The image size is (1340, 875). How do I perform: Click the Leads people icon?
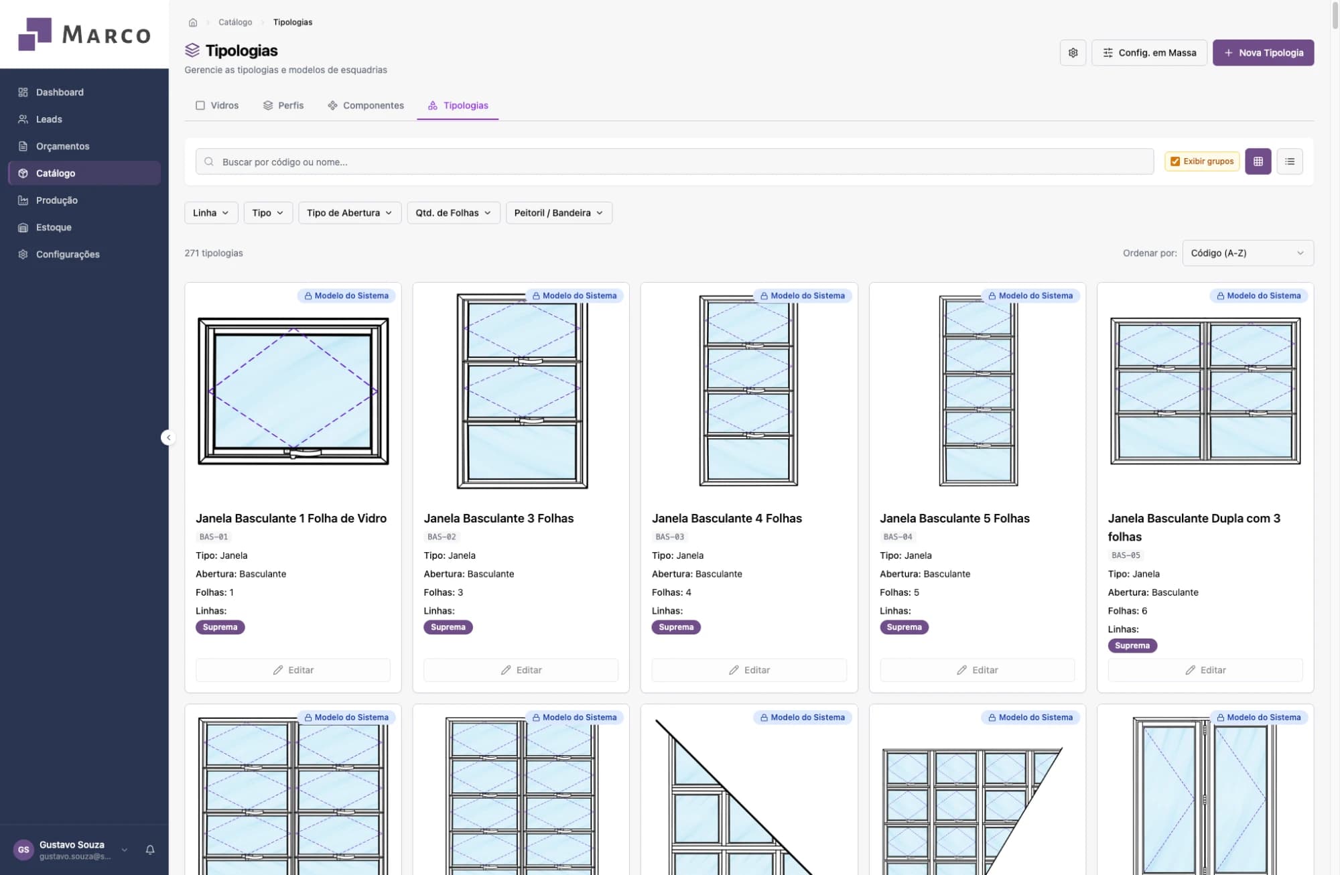click(x=23, y=119)
